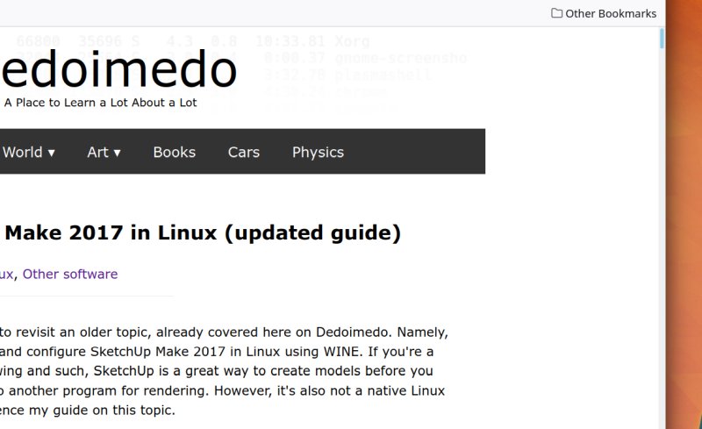Click the down arrow beside World
The height and width of the screenshot is (429, 702).
(51, 153)
